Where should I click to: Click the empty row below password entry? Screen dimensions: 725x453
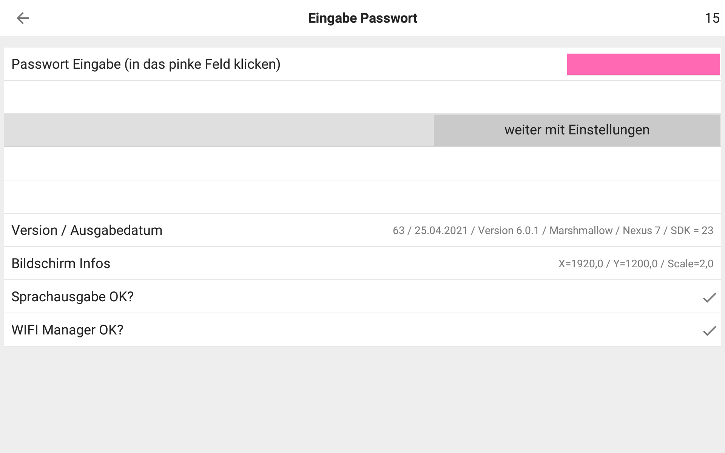(362, 97)
